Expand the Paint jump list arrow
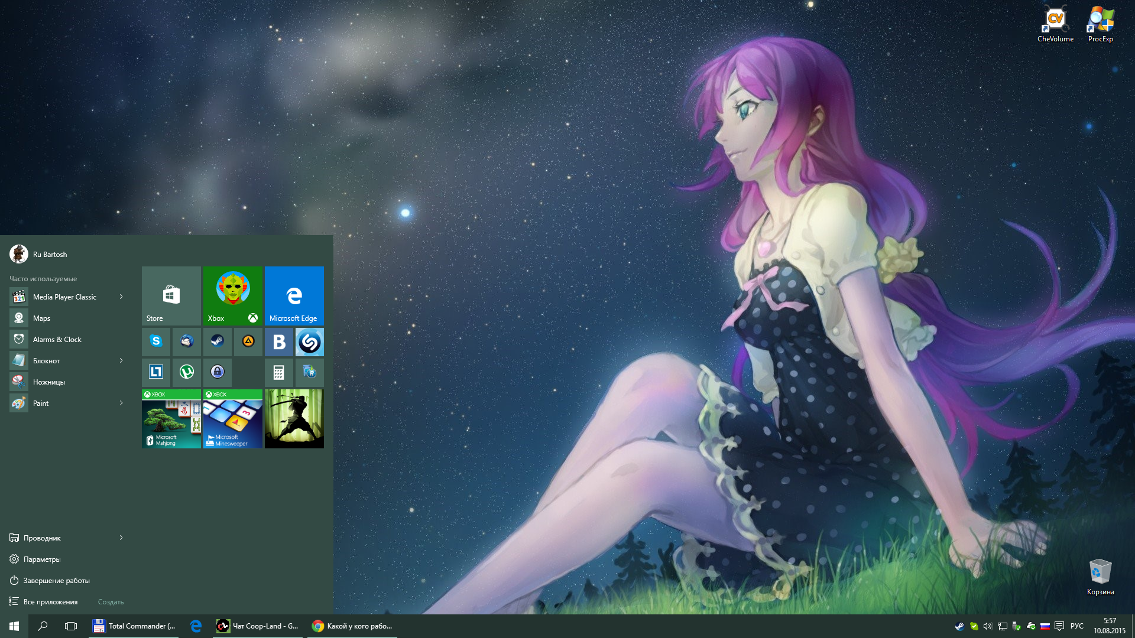 [121, 403]
